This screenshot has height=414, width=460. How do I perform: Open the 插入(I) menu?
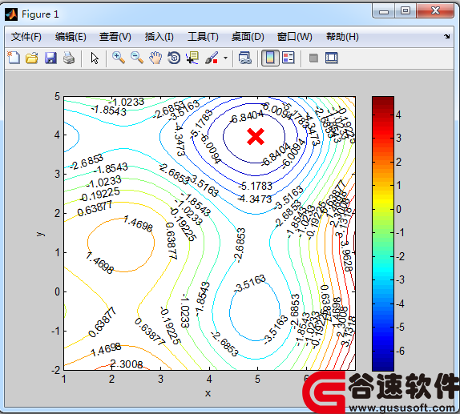[159, 37]
